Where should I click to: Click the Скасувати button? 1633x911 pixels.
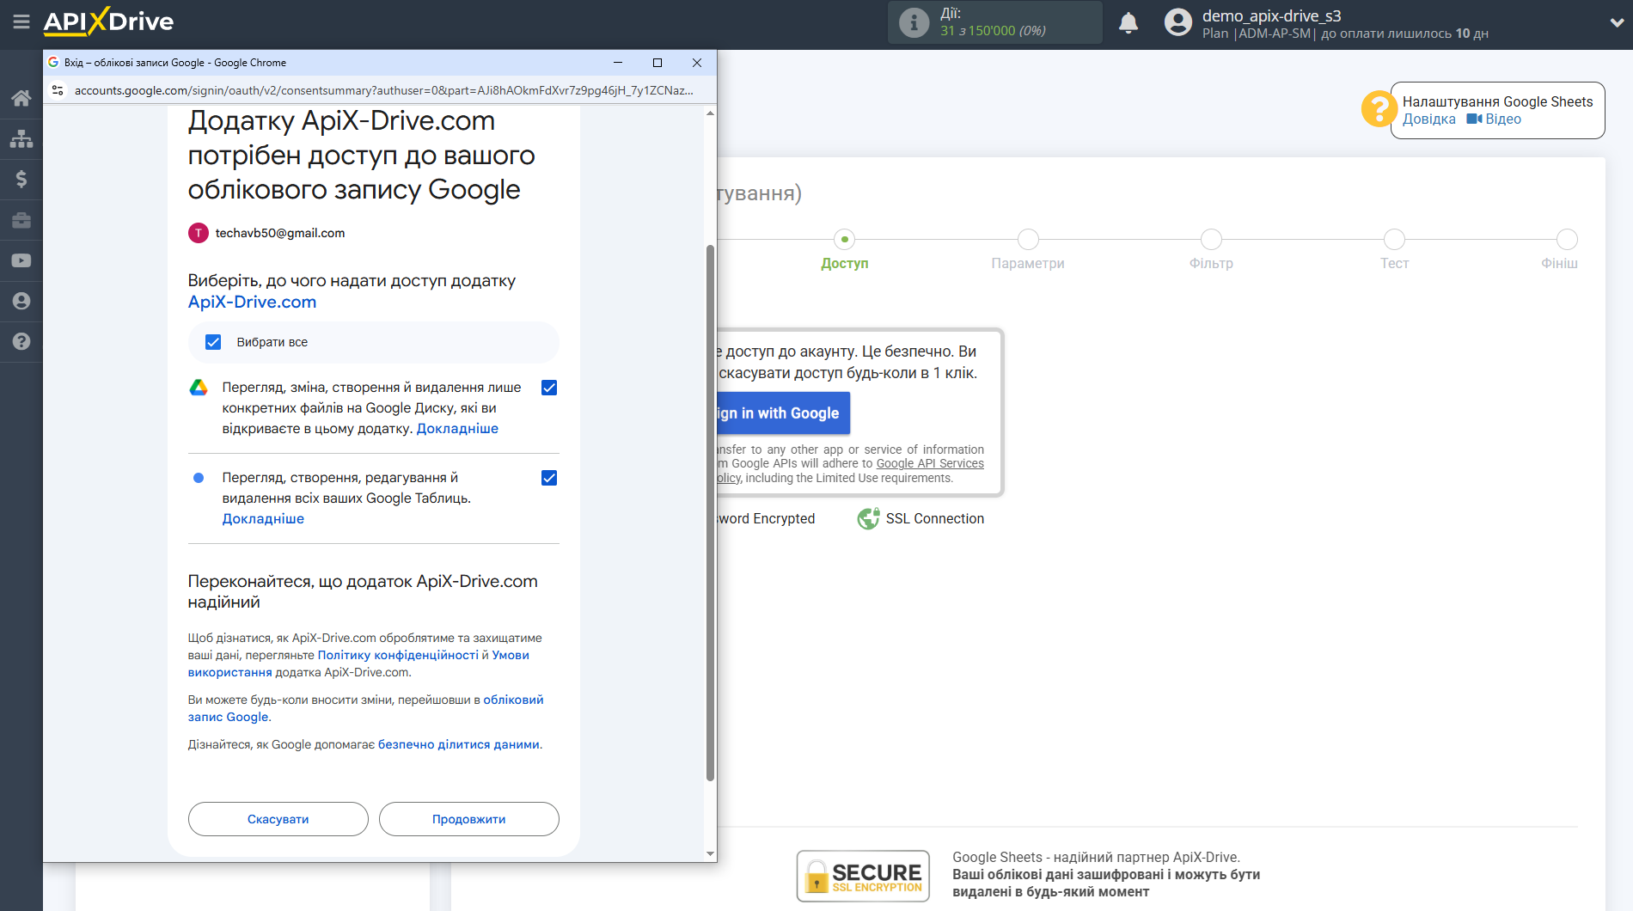coord(278,819)
